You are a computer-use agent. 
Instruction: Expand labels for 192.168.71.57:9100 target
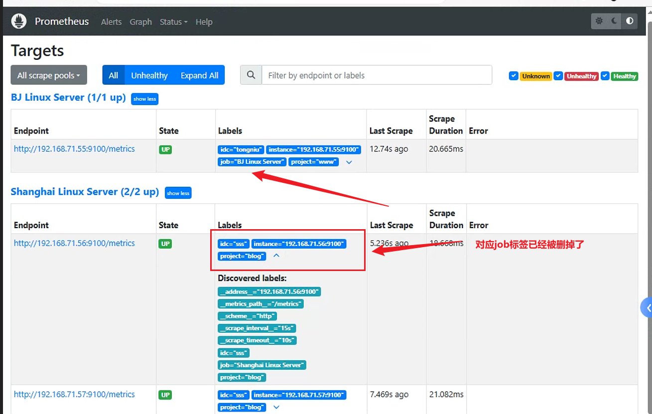(x=276, y=407)
